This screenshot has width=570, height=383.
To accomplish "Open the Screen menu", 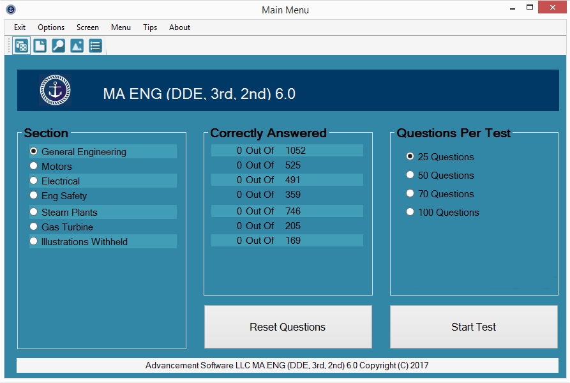I will click(x=87, y=27).
